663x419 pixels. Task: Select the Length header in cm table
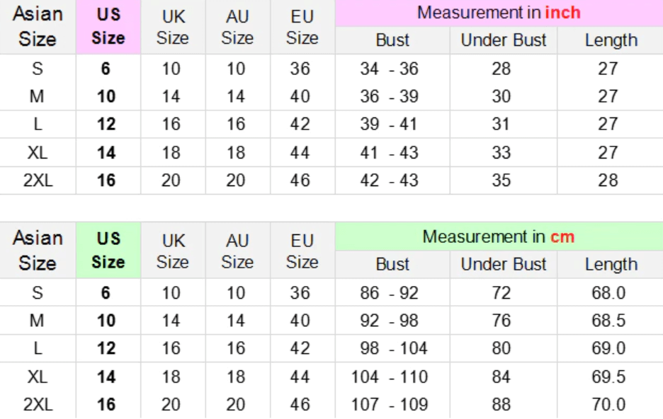pyautogui.click(x=611, y=265)
